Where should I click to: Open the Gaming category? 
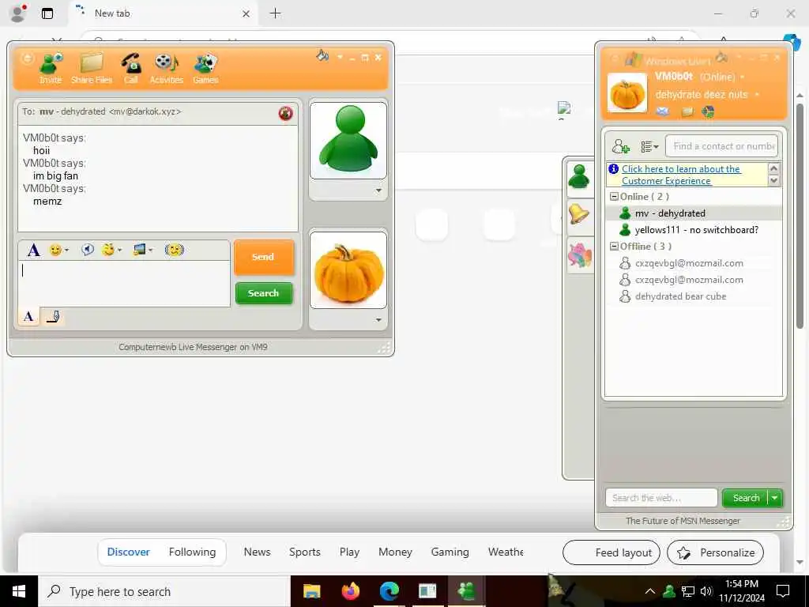click(x=450, y=552)
